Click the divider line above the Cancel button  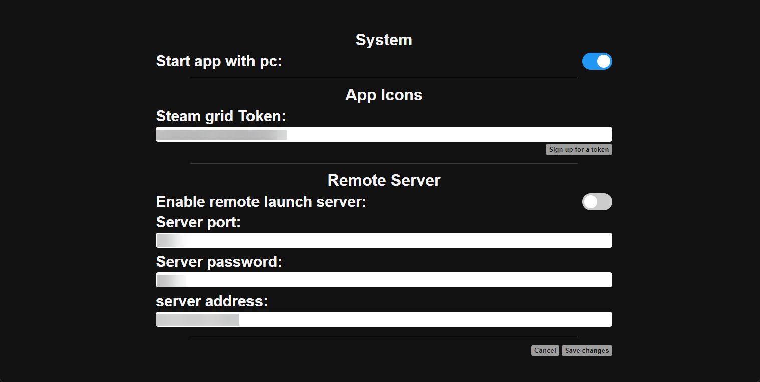coord(384,337)
